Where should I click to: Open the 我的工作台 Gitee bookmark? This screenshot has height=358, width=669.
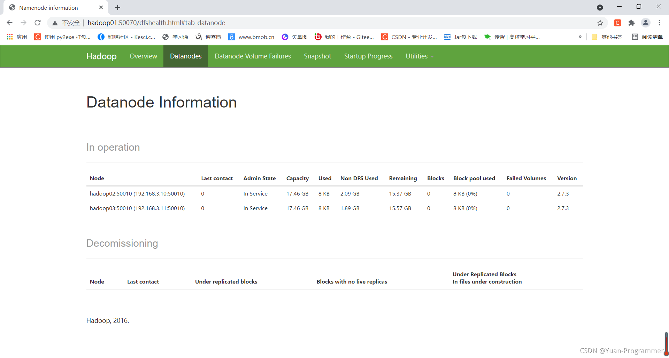pyautogui.click(x=344, y=37)
